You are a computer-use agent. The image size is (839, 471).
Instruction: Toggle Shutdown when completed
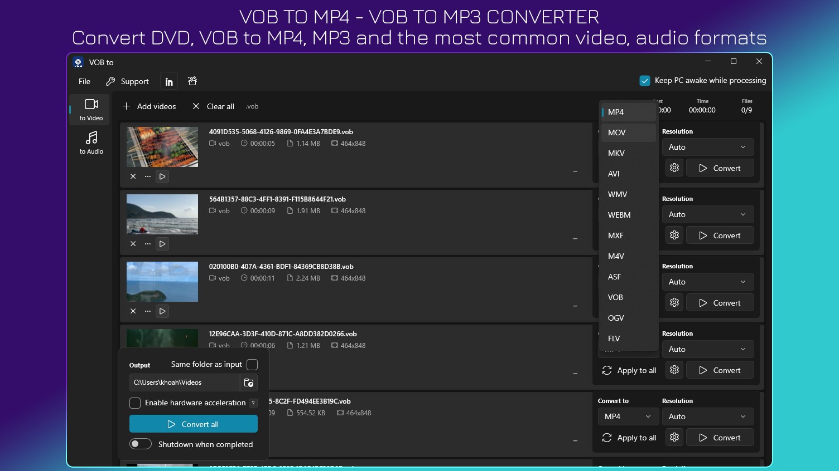coord(141,444)
